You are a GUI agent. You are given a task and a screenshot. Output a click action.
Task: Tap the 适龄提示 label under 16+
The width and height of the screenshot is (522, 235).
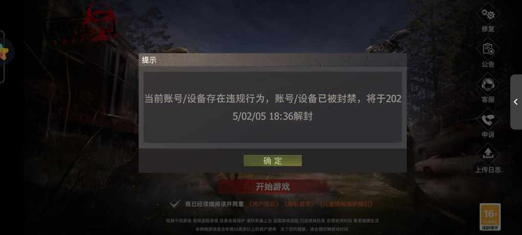point(490,228)
